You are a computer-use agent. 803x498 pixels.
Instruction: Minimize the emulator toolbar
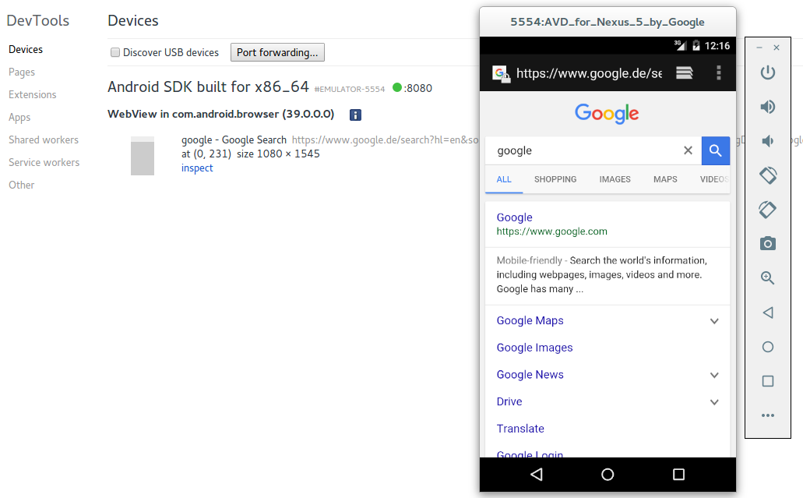click(x=759, y=48)
